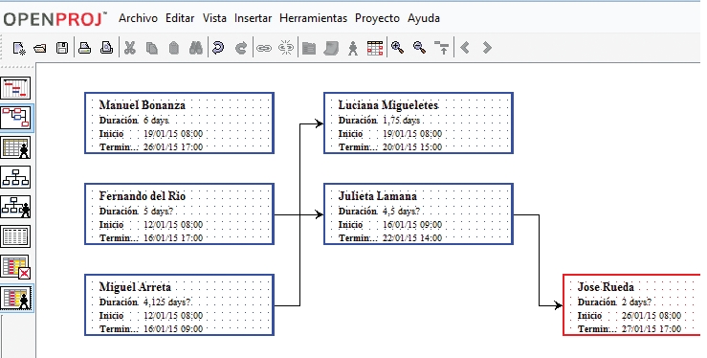Open the Resource usage view icon
Viewport: 707px width, 358px height.
click(x=16, y=298)
